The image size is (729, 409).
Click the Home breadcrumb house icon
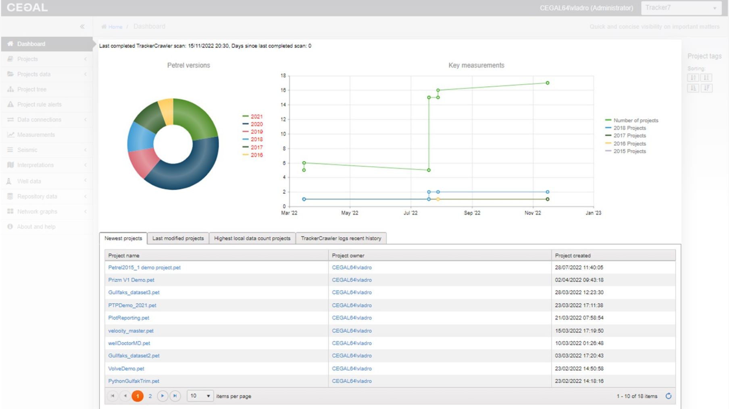click(x=104, y=27)
